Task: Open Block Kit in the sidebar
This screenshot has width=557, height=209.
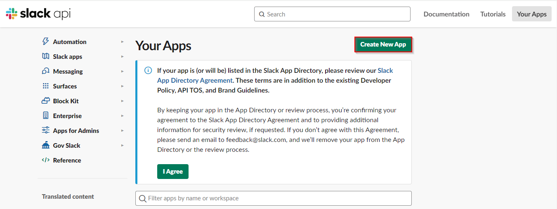Action: tap(66, 101)
